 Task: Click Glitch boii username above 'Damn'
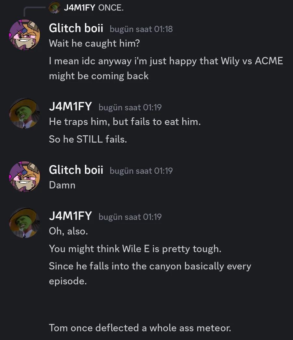pos(76,170)
